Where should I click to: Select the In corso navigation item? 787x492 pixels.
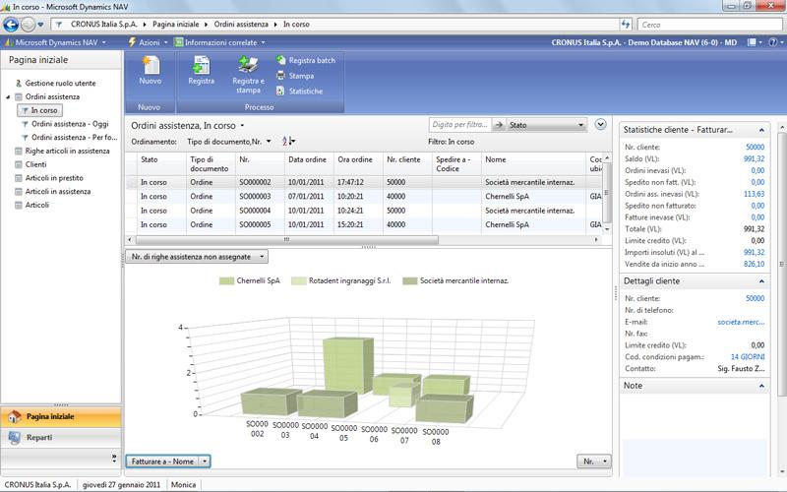[x=39, y=110]
